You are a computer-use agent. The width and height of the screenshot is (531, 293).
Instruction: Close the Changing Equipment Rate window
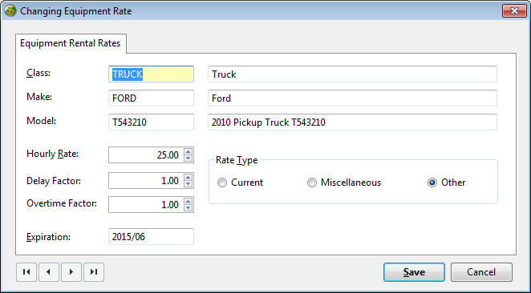514,11
